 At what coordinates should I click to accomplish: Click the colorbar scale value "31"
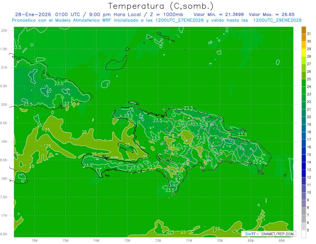click(309, 34)
